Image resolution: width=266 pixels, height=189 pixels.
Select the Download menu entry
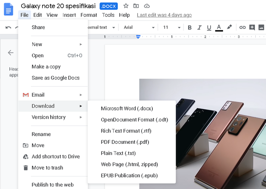tap(53, 106)
